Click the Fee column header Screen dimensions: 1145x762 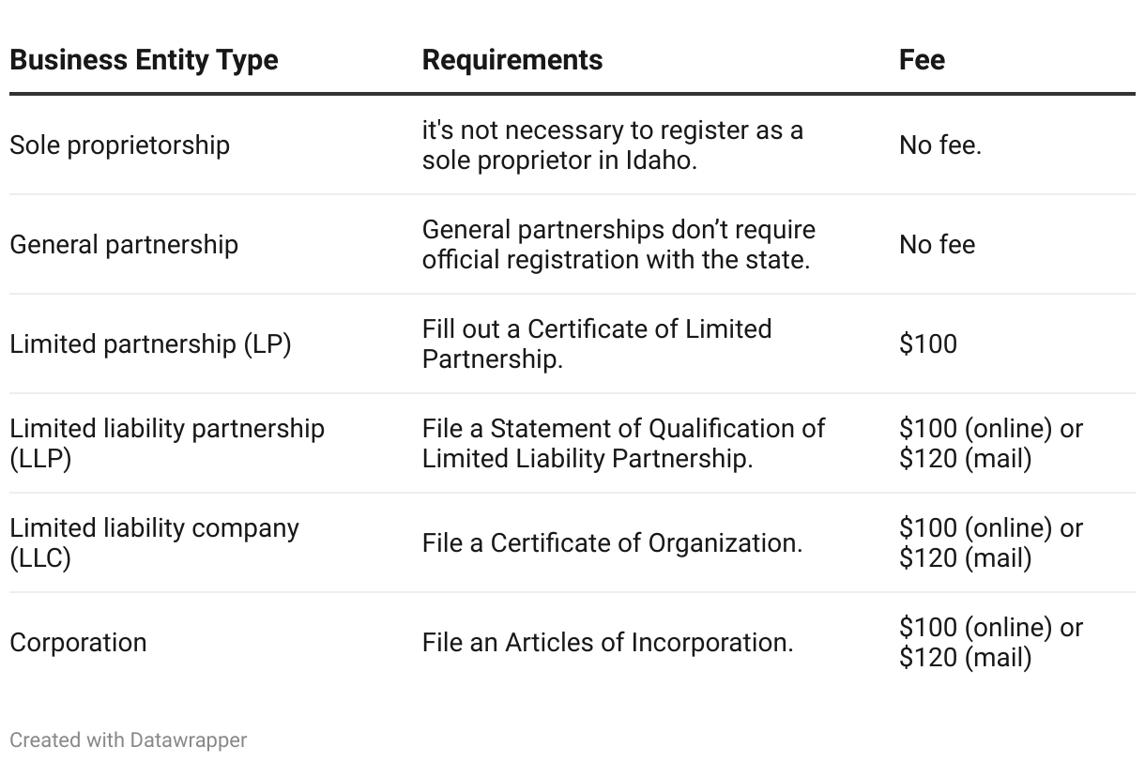[922, 60]
